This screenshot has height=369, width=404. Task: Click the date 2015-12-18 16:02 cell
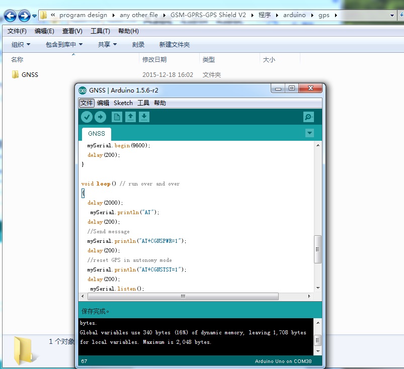point(168,75)
